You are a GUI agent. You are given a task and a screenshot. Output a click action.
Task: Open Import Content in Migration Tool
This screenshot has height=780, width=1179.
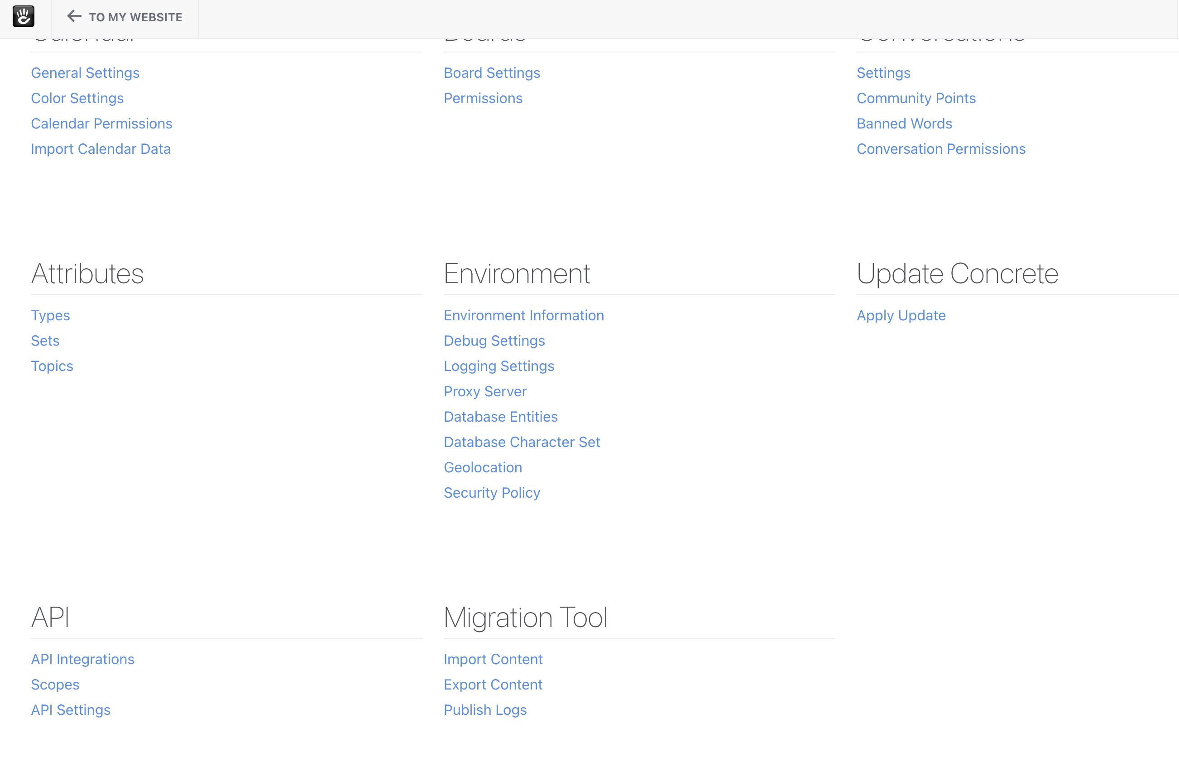pos(494,659)
